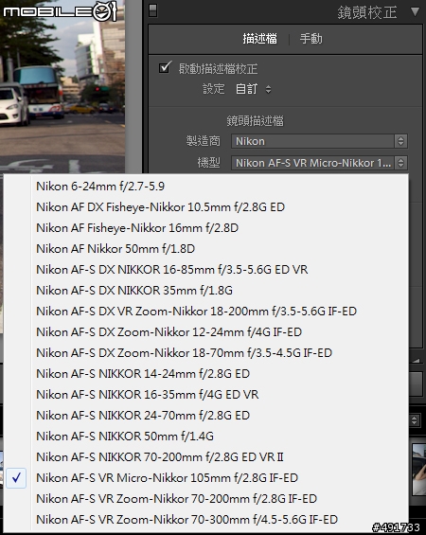Collapse the 鏡頭校正 panel triangle

tap(415, 12)
